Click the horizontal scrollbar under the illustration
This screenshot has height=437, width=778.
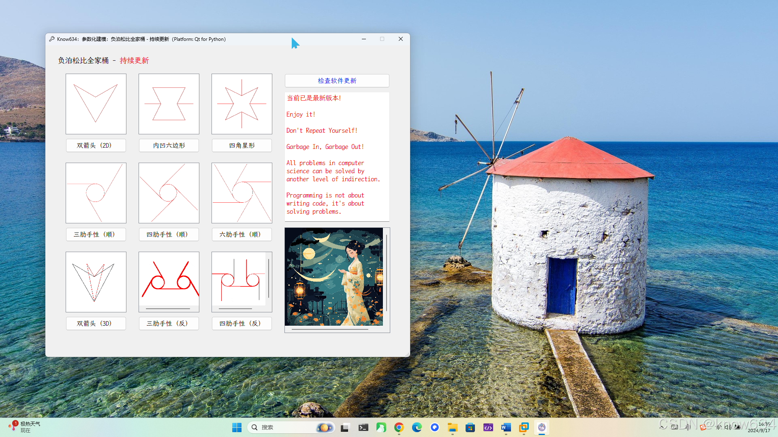coord(330,329)
